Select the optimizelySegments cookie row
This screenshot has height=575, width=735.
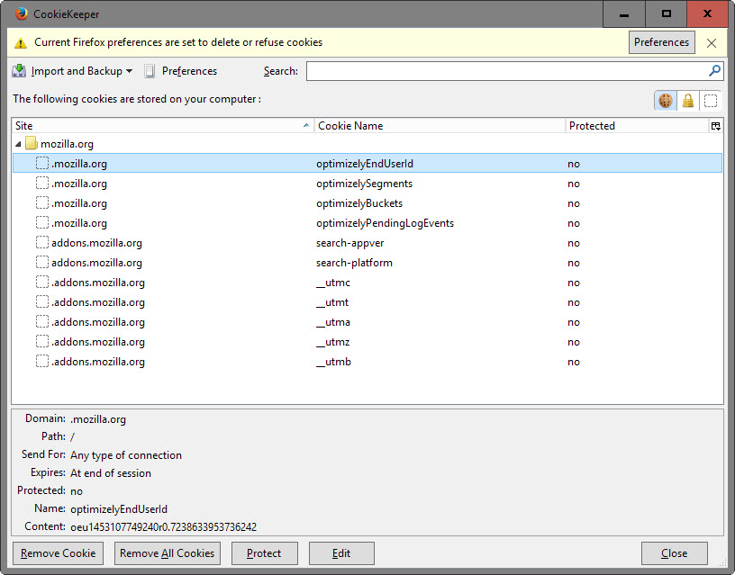point(367,183)
